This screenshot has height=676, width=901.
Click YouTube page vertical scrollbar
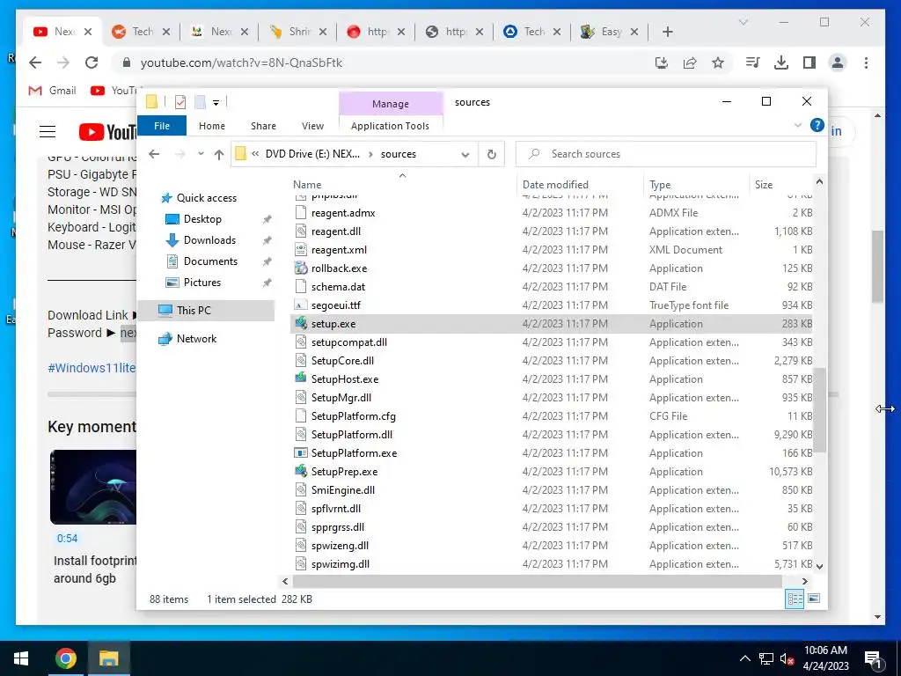[877, 267]
